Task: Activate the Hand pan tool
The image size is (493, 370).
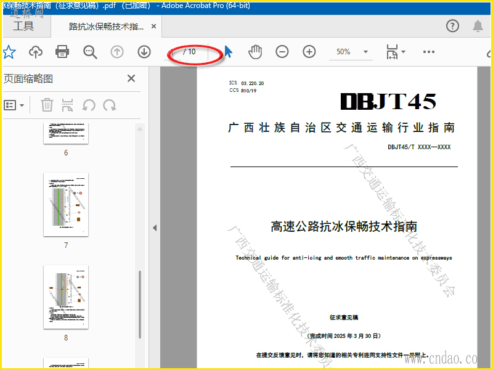Action: (255, 52)
